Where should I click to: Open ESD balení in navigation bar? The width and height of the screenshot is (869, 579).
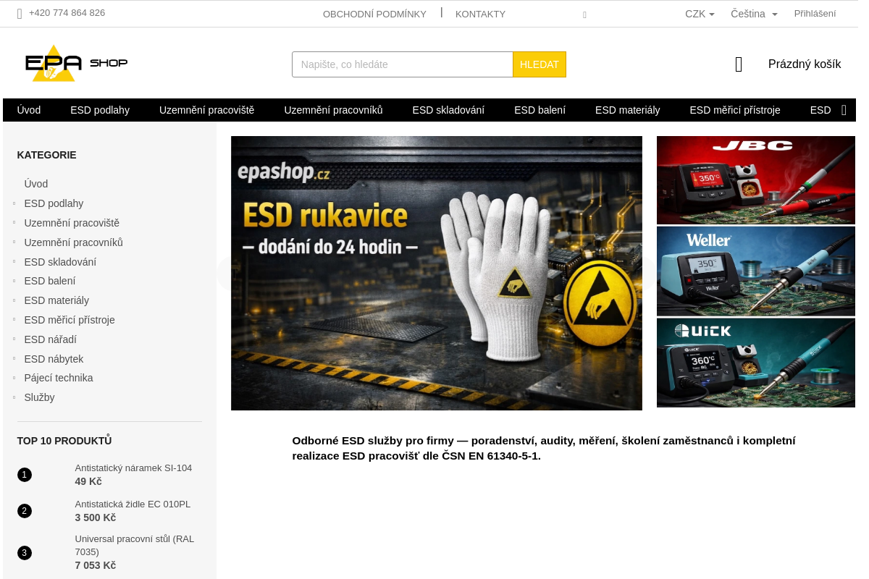coord(540,110)
